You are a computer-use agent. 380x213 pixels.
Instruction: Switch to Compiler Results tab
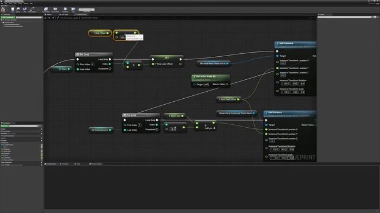[51, 164]
